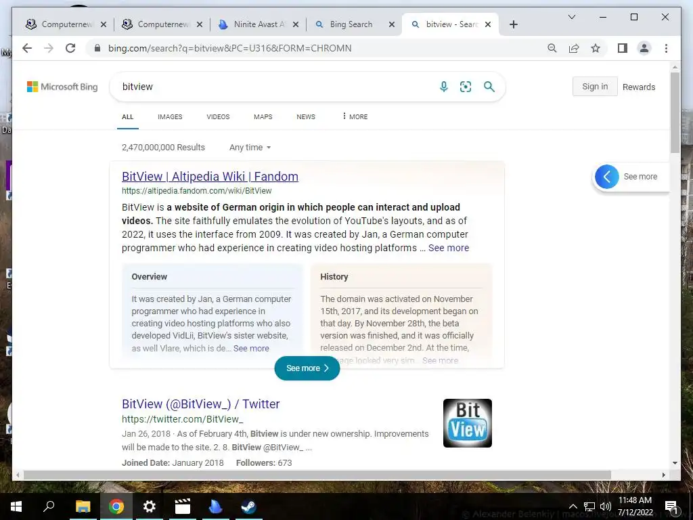Click the twitter.com/BitView_ URL text
The width and height of the screenshot is (693, 520).
(183, 419)
